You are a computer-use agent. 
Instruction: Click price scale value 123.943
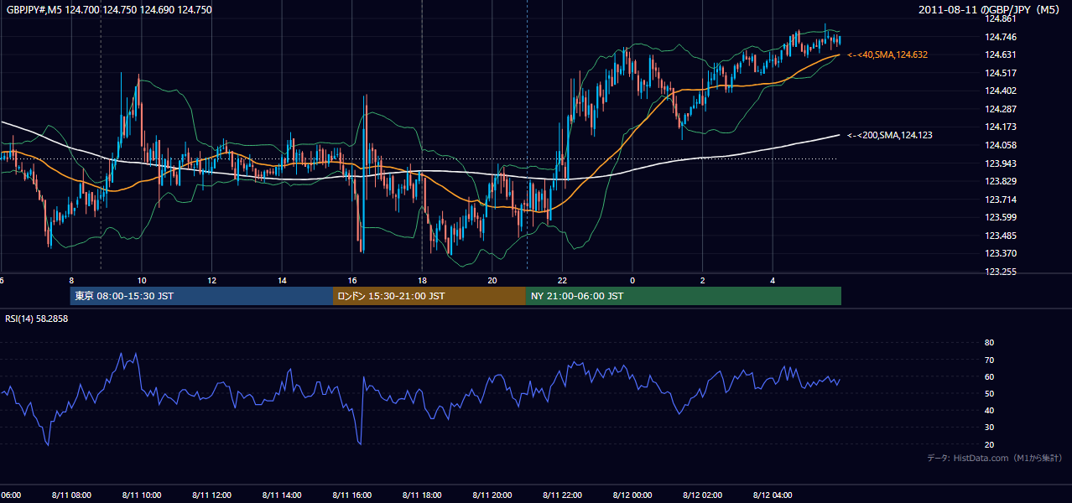point(1000,163)
